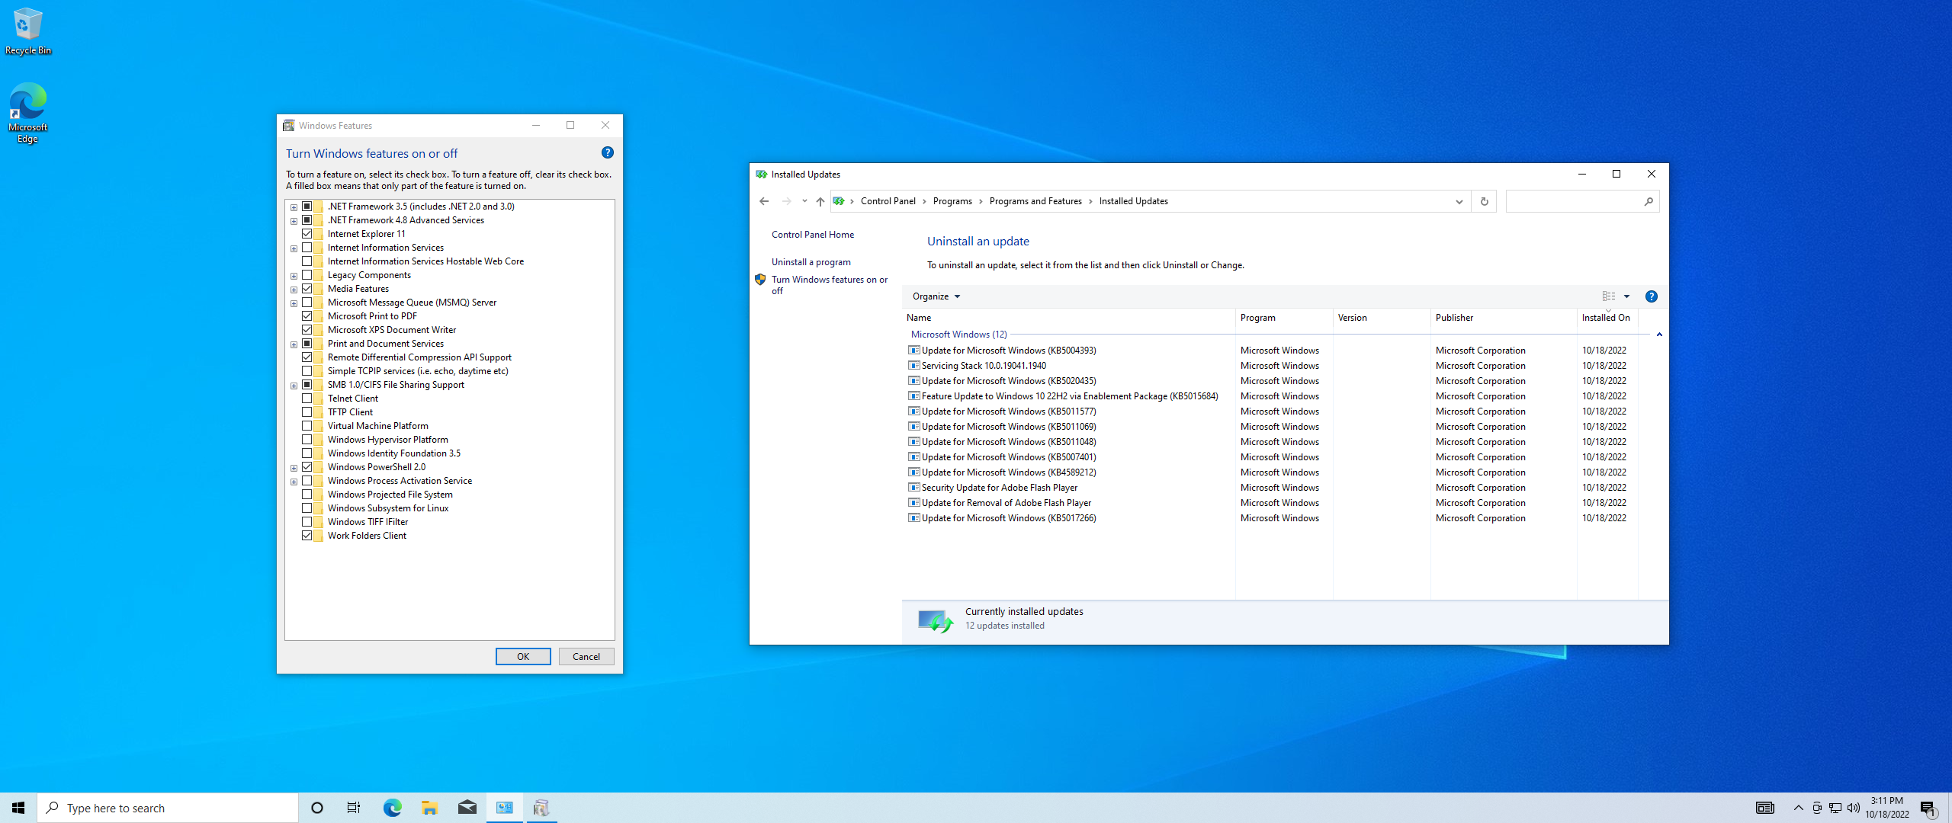
Task: Click the Forward arrow in Installed Updates
Action: click(x=786, y=201)
